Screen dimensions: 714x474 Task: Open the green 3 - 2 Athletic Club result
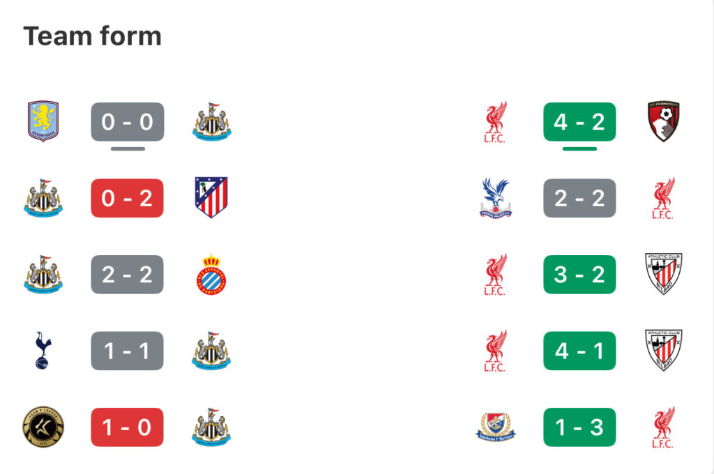(x=579, y=275)
